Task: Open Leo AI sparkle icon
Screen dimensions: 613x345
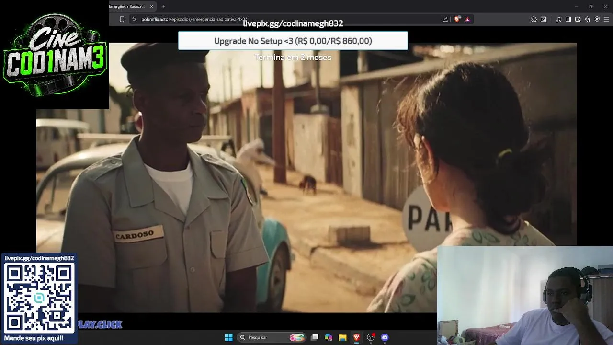Action: tap(587, 19)
